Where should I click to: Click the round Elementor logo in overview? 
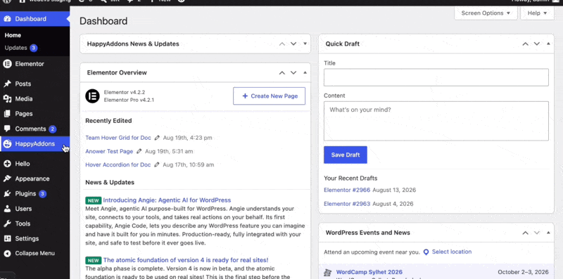click(92, 96)
